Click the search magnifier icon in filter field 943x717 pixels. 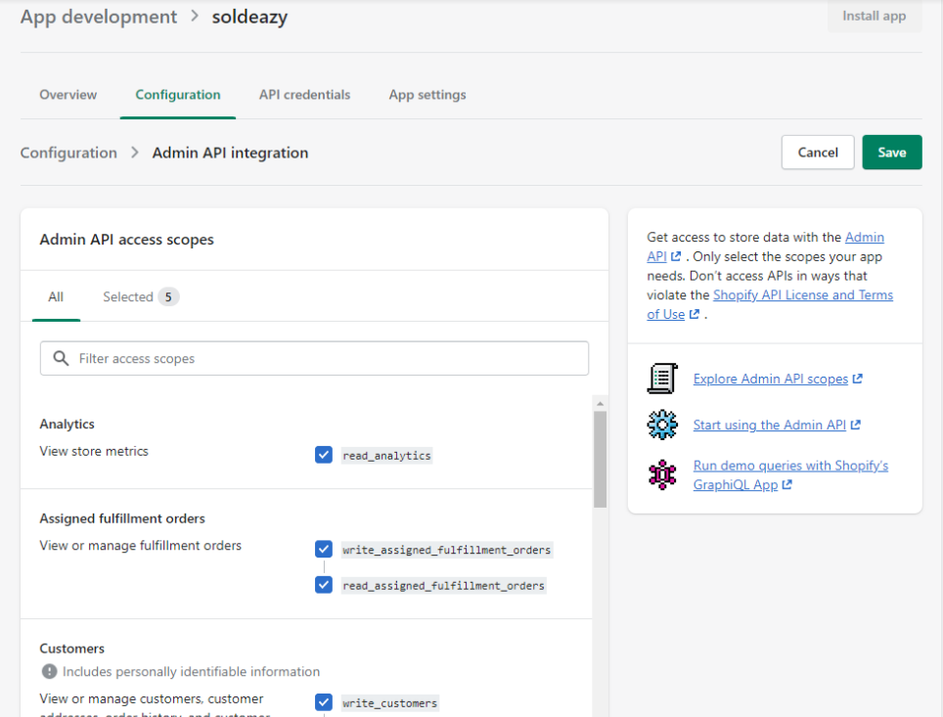[x=61, y=358]
